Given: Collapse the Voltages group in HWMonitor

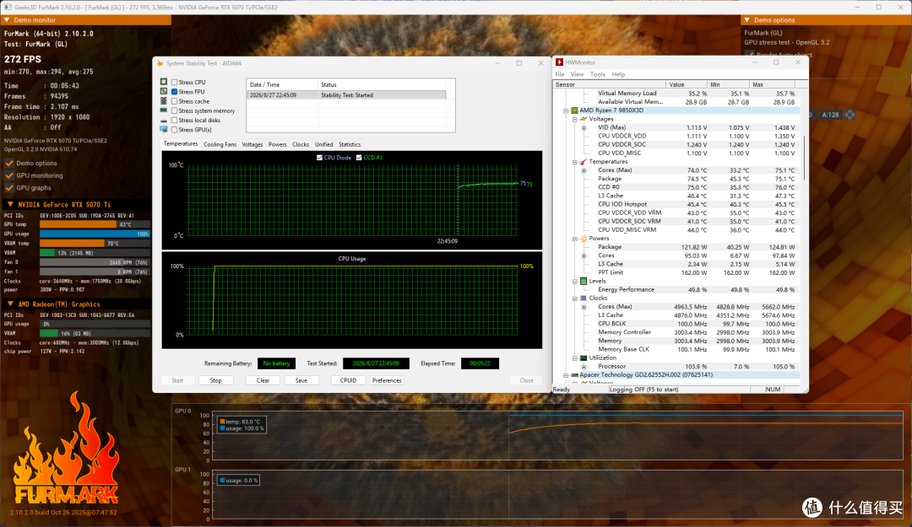Looking at the screenshot, I should tap(575, 119).
